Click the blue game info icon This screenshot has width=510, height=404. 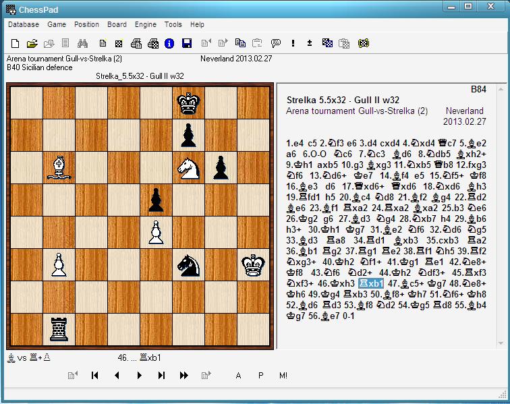tap(169, 44)
